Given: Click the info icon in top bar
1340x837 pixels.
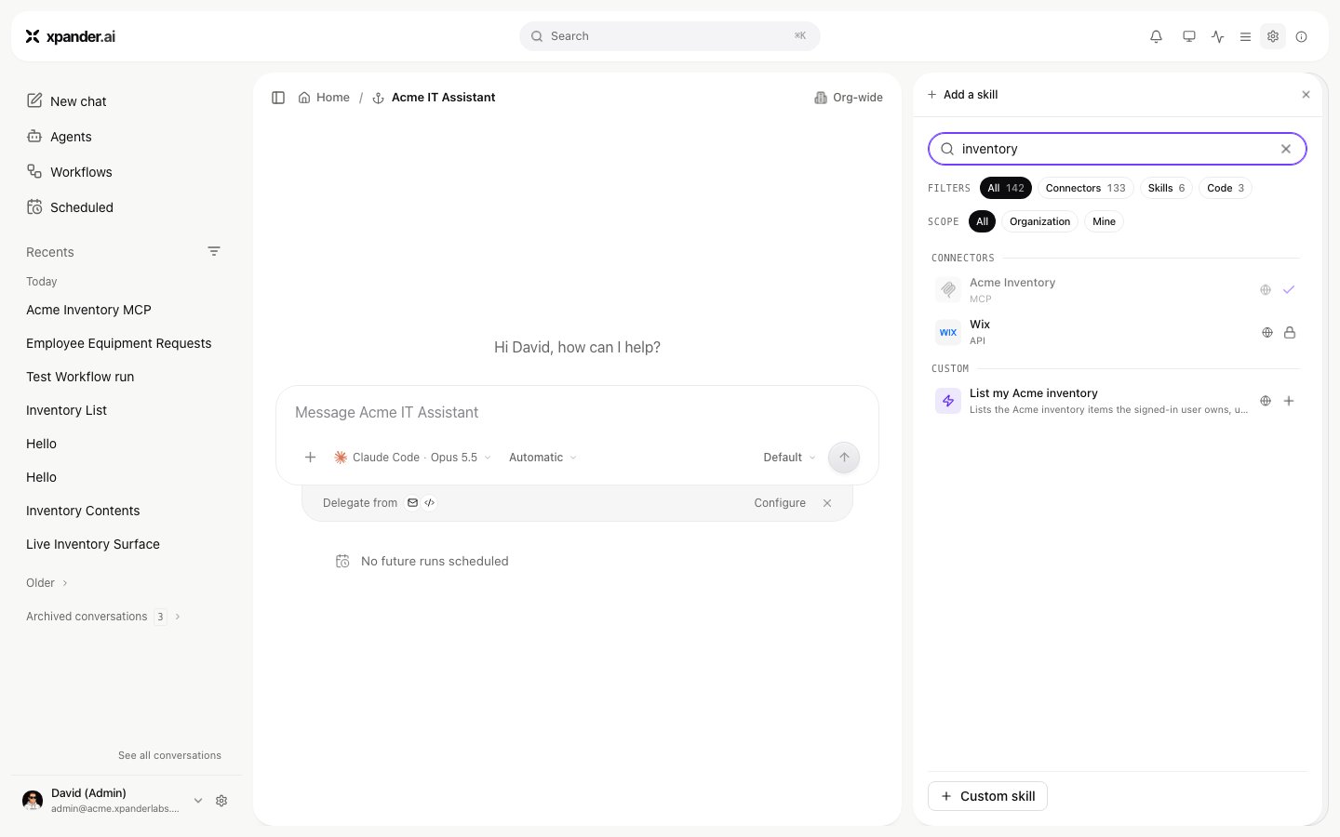Looking at the screenshot, I should tap(1302, 36).
